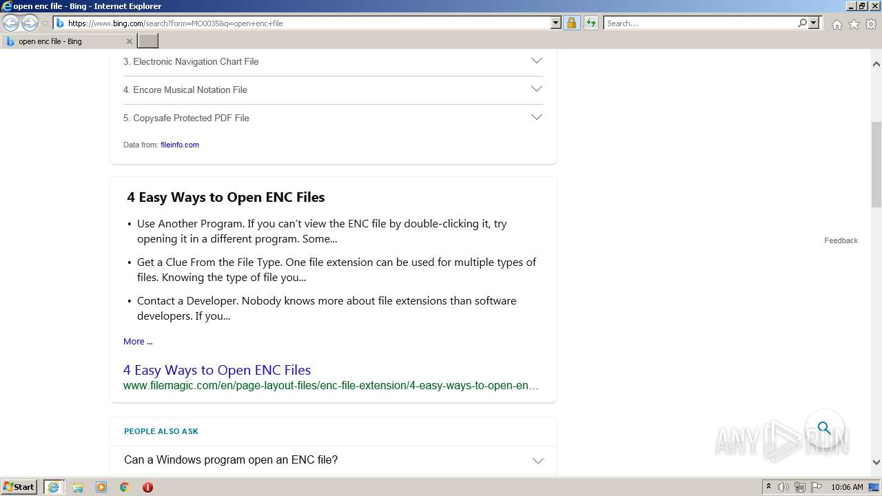Click the volume speaker tray icon
Viewport: 882px width, 496px height.
click(x=783, y=487)
